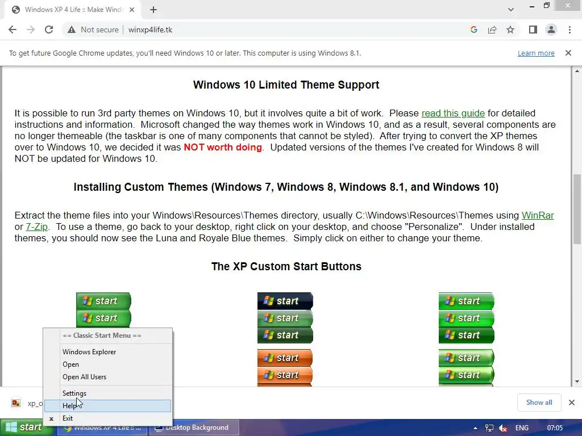Click the Not secure warning icon
The height and width of the screenshot is (436, 582).
(x=72, y=30)
